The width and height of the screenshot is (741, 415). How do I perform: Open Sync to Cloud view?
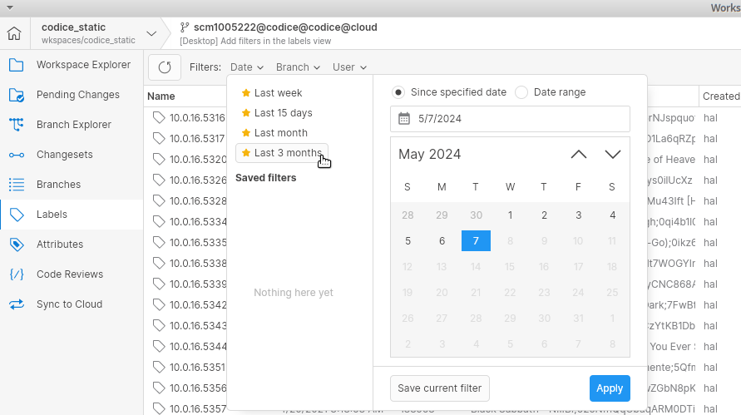(x=70, y=304)
